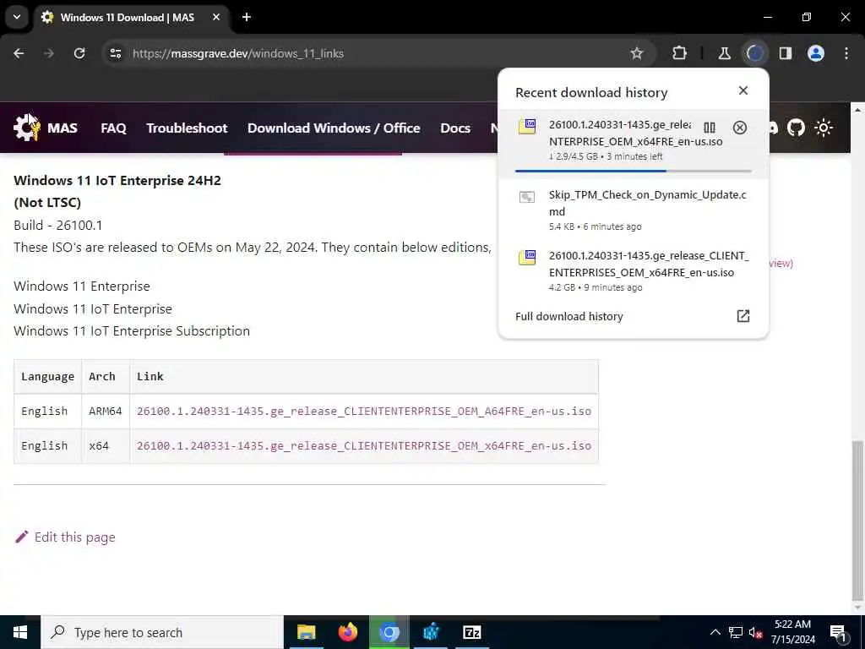Cancel the in-progress ISO download
Image resolution: width=865 pixels, height=649 pixels.
(740, 128)
